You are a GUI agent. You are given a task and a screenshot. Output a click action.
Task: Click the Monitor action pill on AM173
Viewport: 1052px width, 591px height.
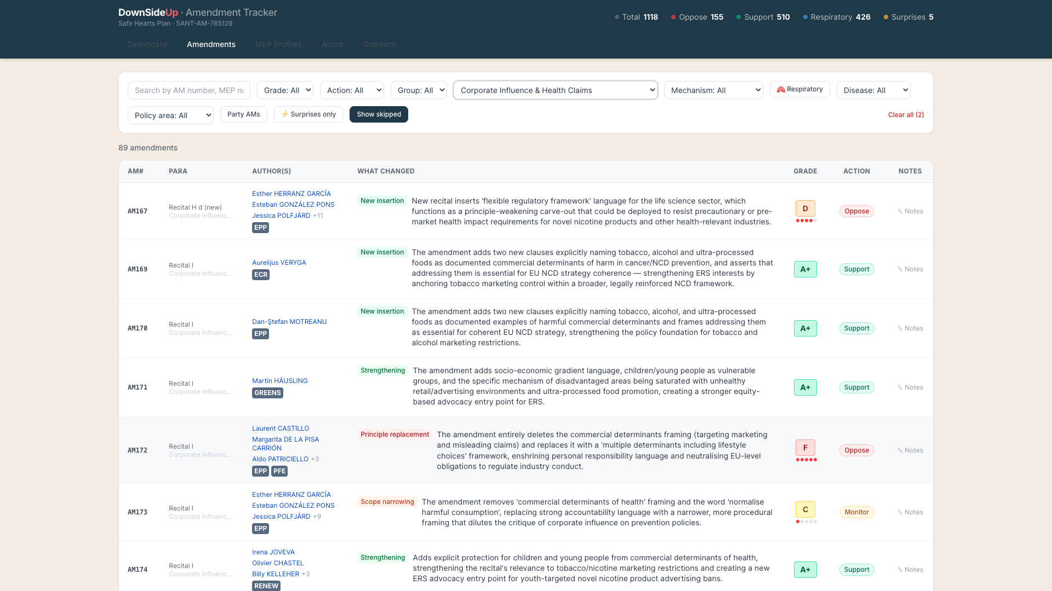(856, 512)
